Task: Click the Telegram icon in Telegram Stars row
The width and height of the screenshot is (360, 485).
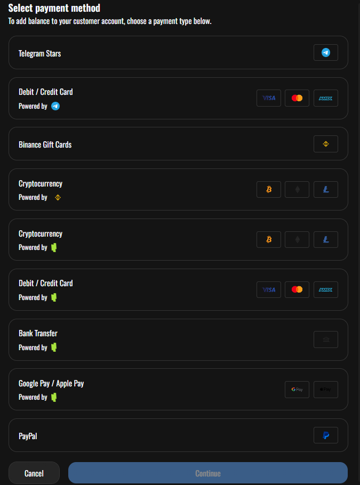Action: (325, 53)
